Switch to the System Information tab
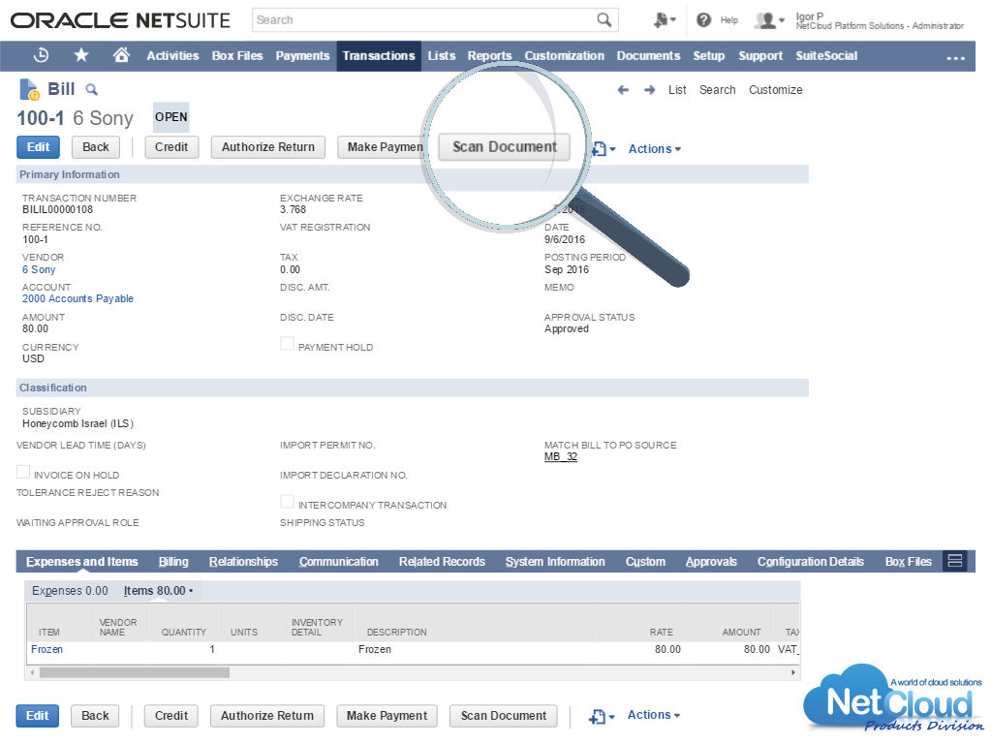Viewport: 992px width, 744px height. coord(555,562)
